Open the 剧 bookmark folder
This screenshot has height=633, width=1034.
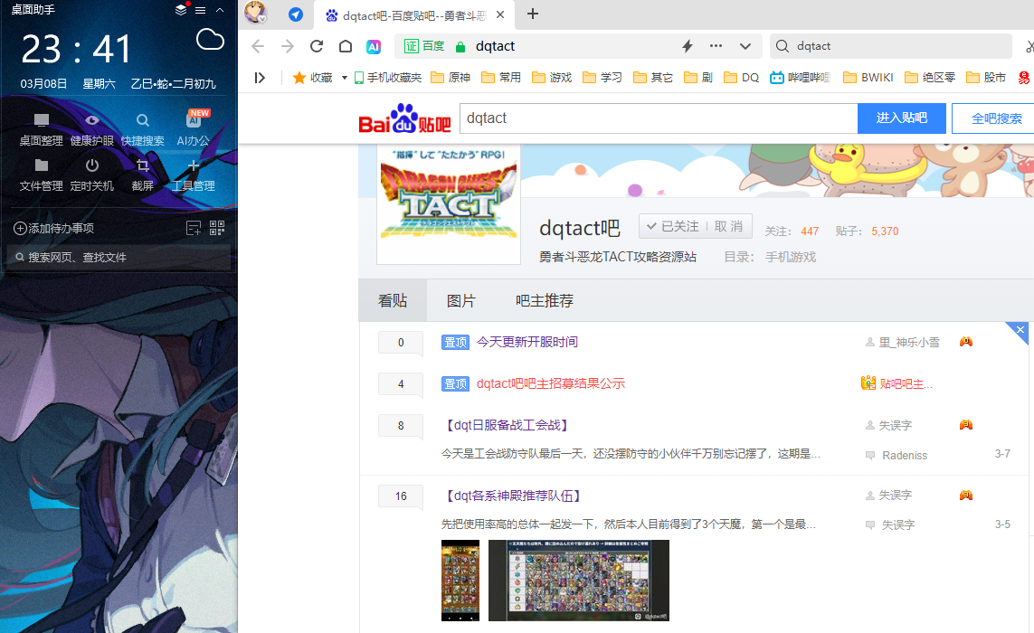698,78
